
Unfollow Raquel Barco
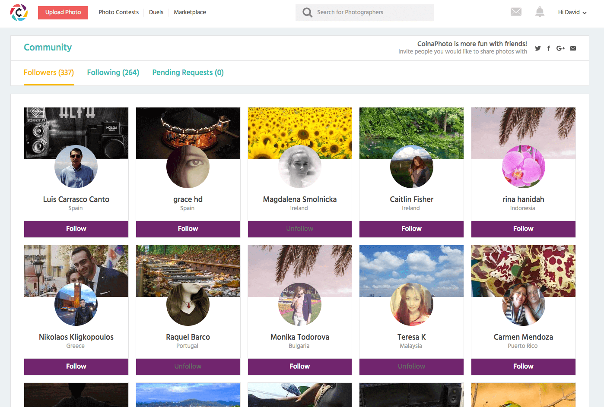coord(188,366)
